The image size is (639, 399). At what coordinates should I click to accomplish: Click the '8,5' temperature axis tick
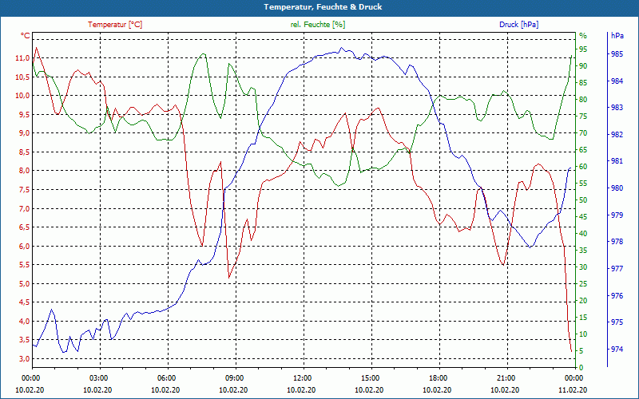tap(24, 152)
